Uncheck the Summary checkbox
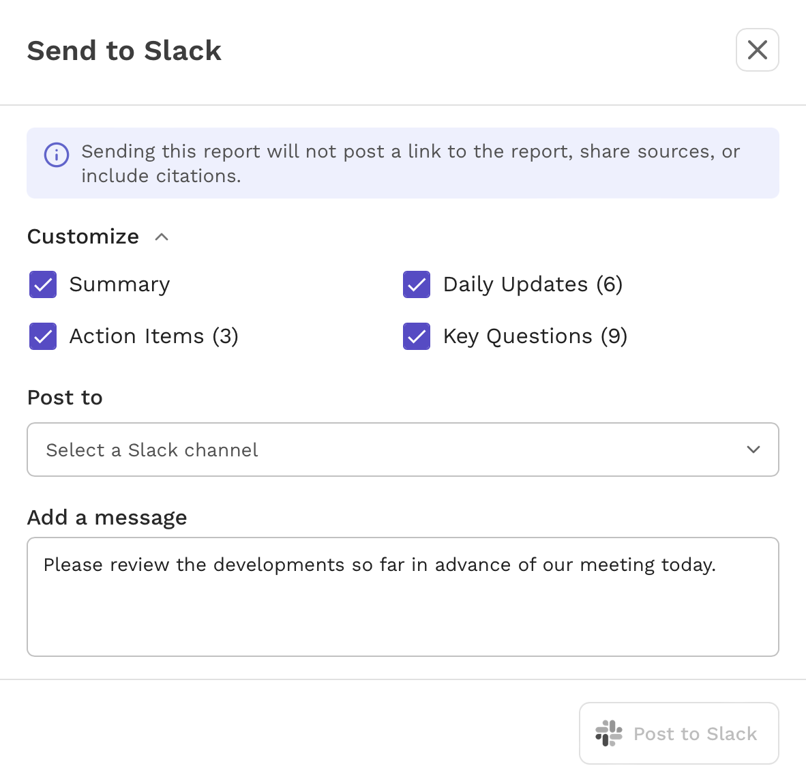This screenshot has height=779, width=806. tap(43, 284)
